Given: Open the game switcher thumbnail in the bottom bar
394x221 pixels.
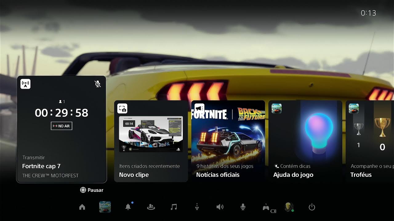Looking at the screenshot, I should [x=105, y=207].
